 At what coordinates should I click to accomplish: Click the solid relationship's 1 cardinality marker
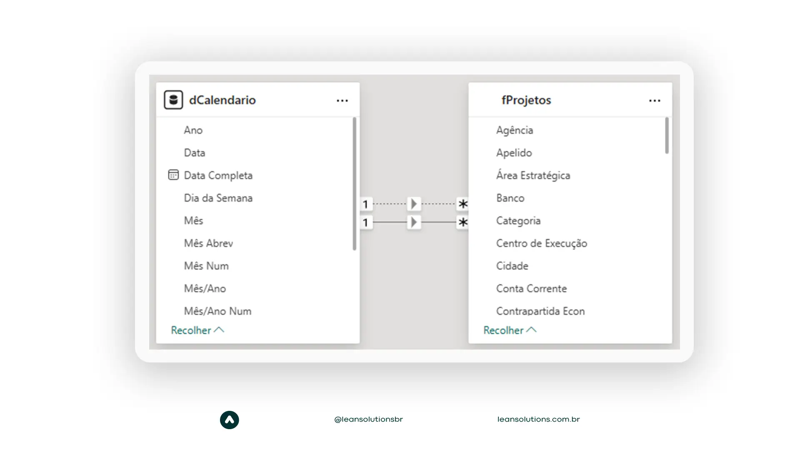coord(366,222)
